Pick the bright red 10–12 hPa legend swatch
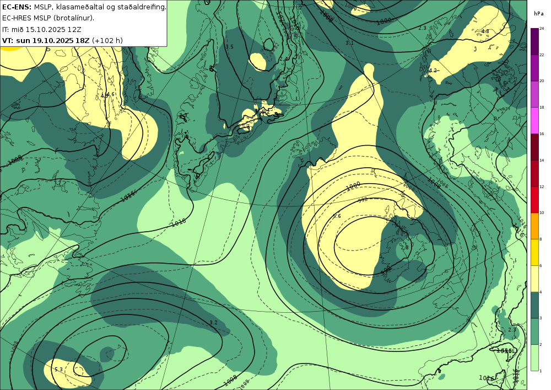Image resolution: width=551 pixels, height=390 pixels. tap(534, 199)
